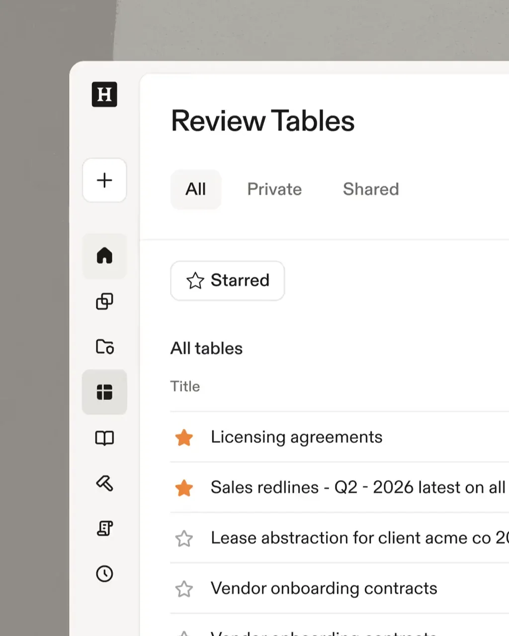Switch to the Private tab
Screen dimensions: 509x636
[x=274, y=189]
